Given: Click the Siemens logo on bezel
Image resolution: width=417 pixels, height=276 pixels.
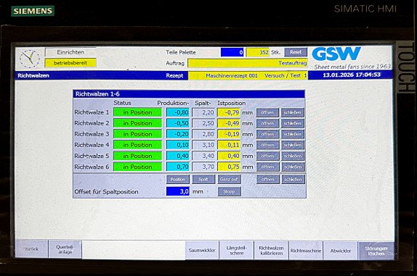Looking at the screenshot, I should click(33, 11).
